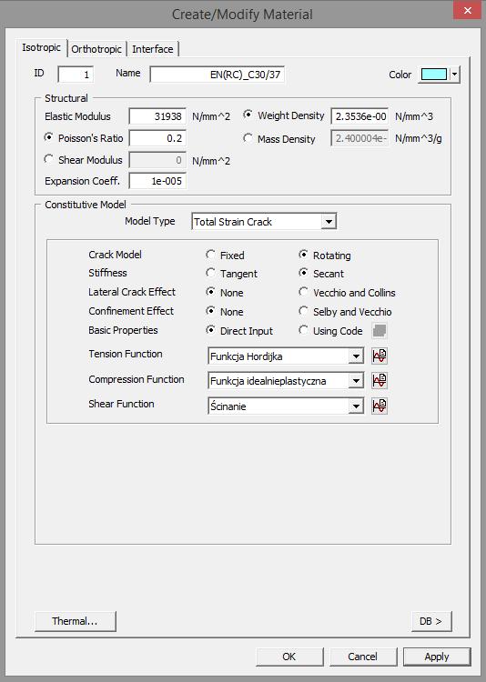Open Tension Function graph editor icon
The height and width of the screenshot is (682, 486).
(x=380, y=356)
